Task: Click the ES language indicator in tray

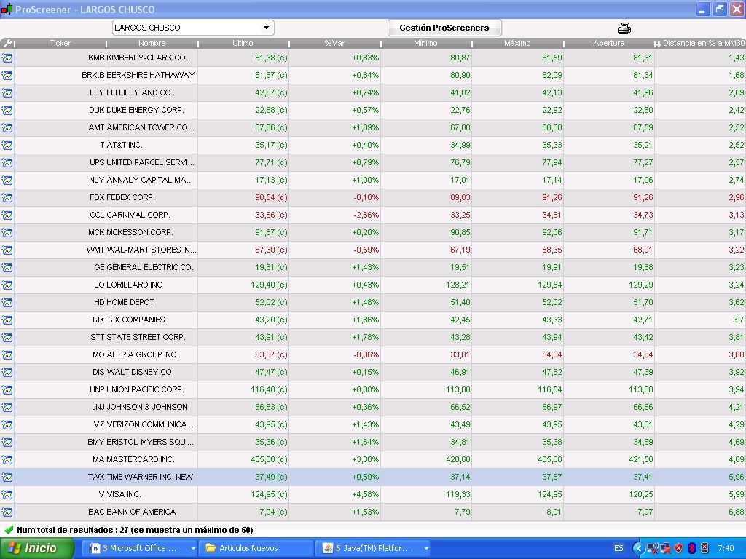Action: [x=619, y=548]
